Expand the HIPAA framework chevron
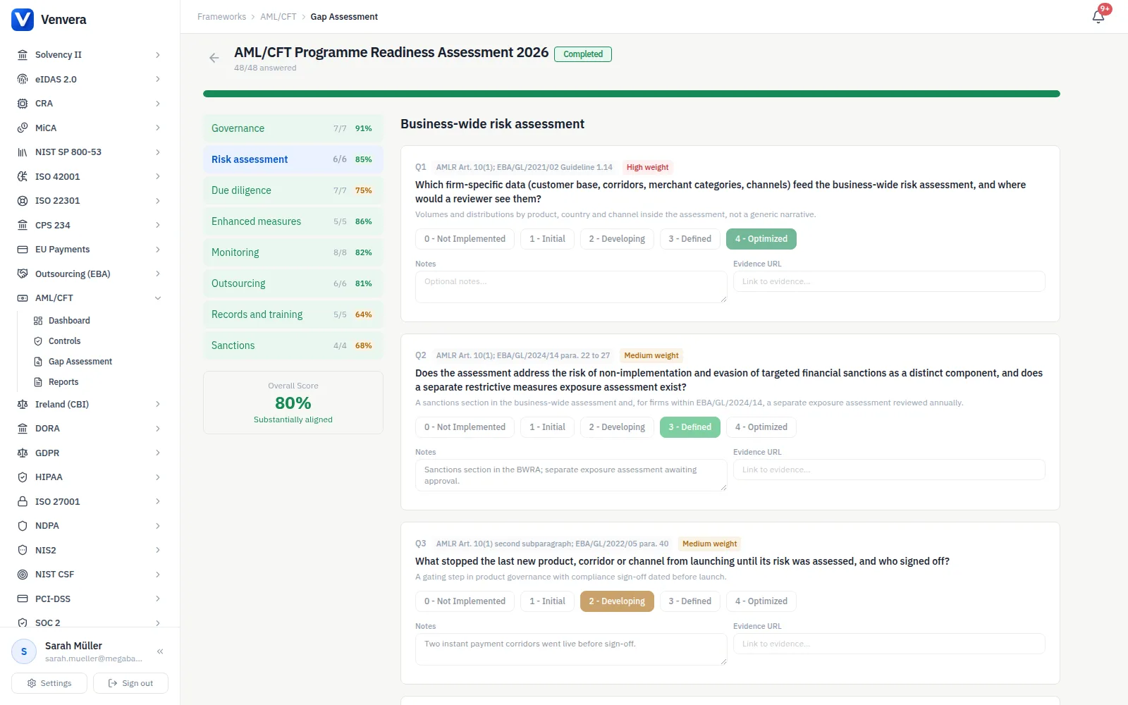1128x705 pixels. [158, 477]
